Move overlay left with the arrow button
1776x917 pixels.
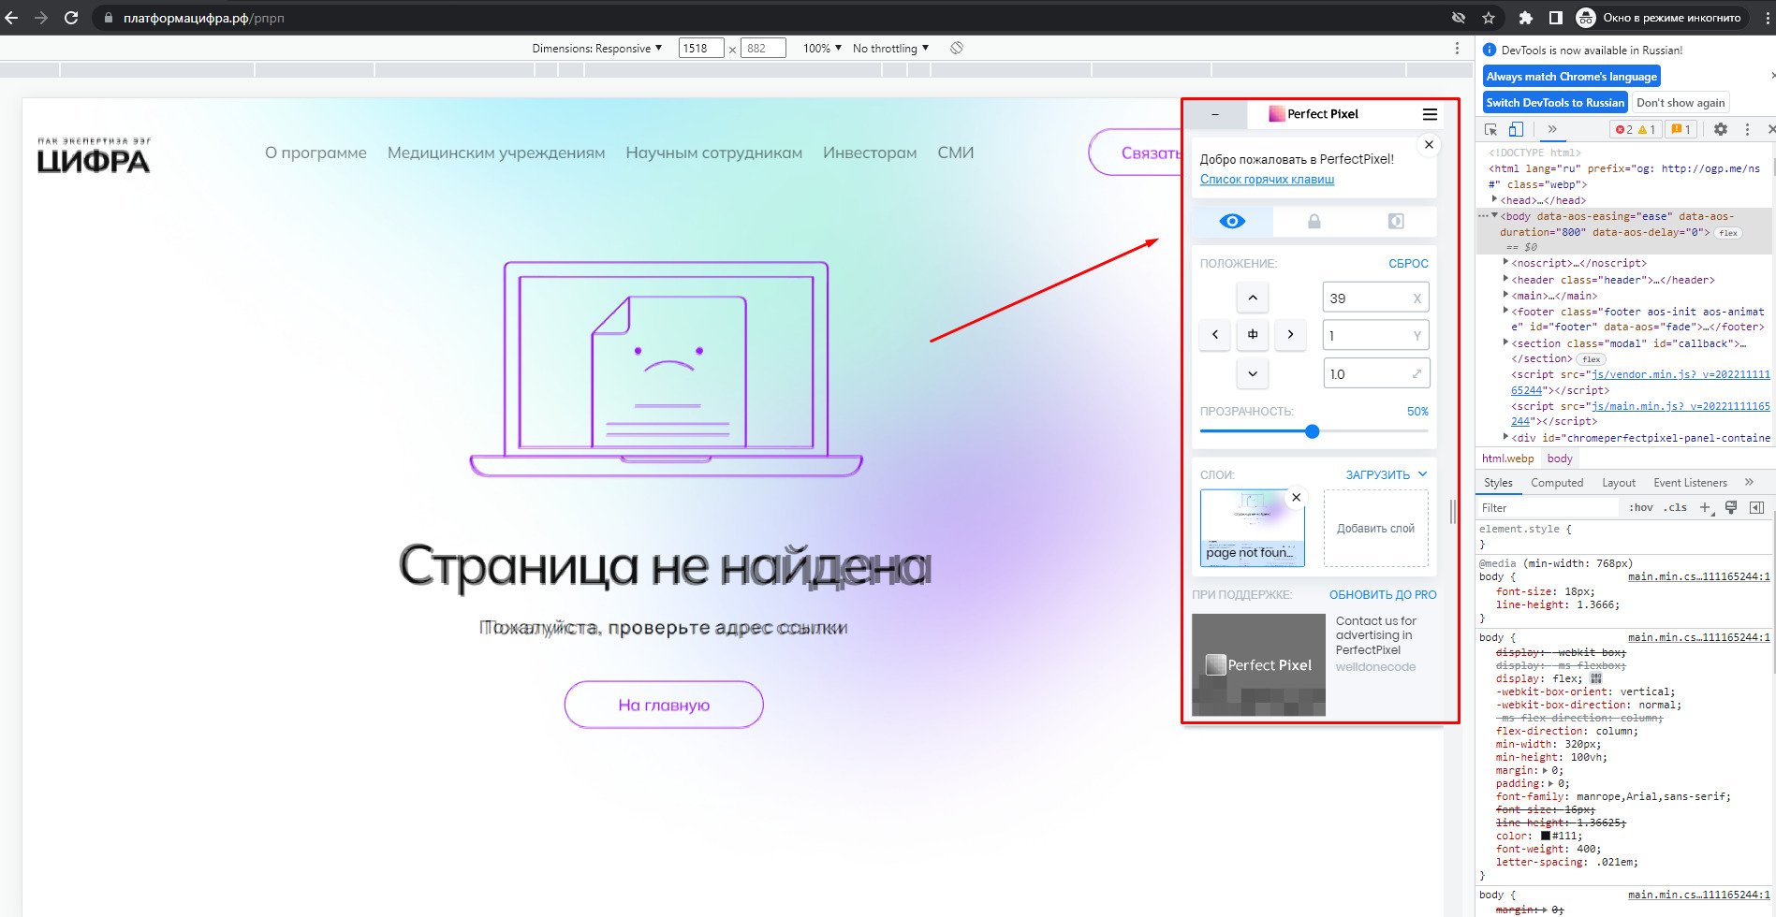coord(1215,334)
